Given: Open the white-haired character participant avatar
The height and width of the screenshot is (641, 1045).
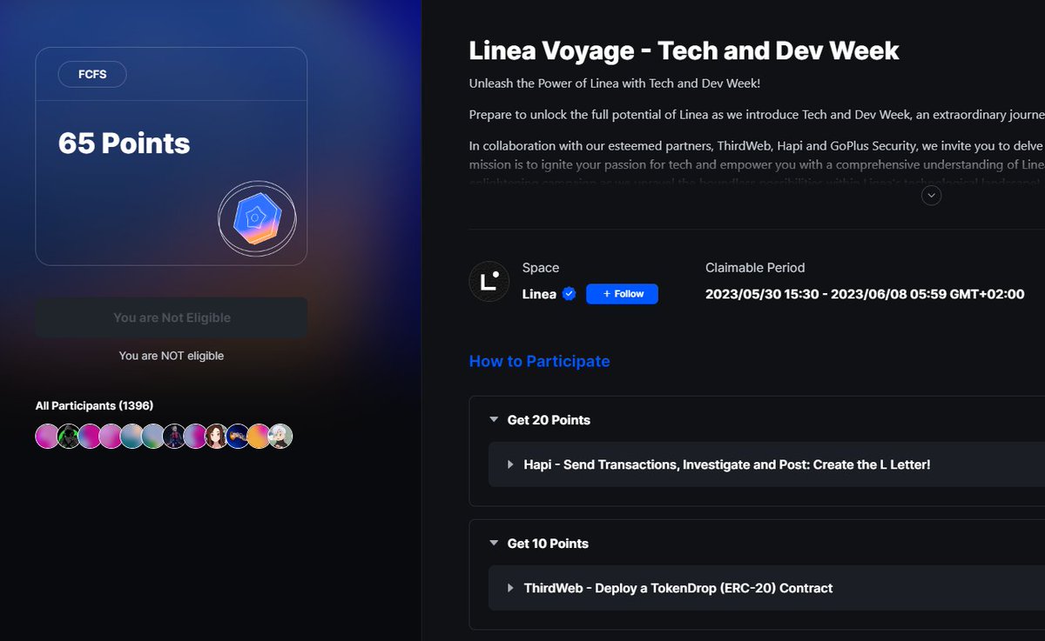Looking at the screenshot, I should (x=280, y=437).
